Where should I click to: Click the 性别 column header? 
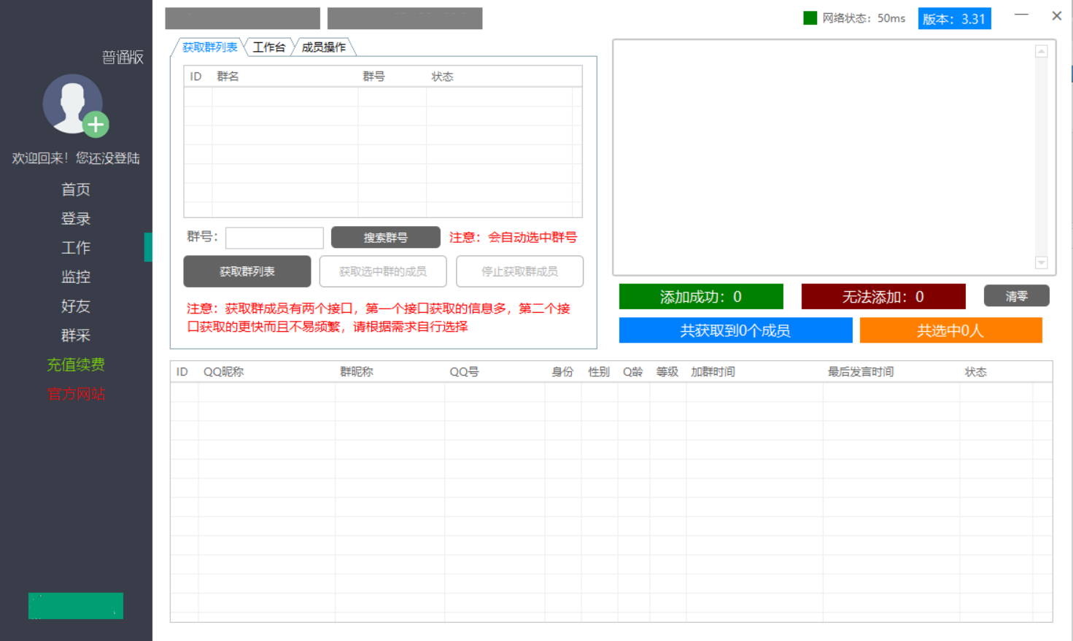pos(599,372)
